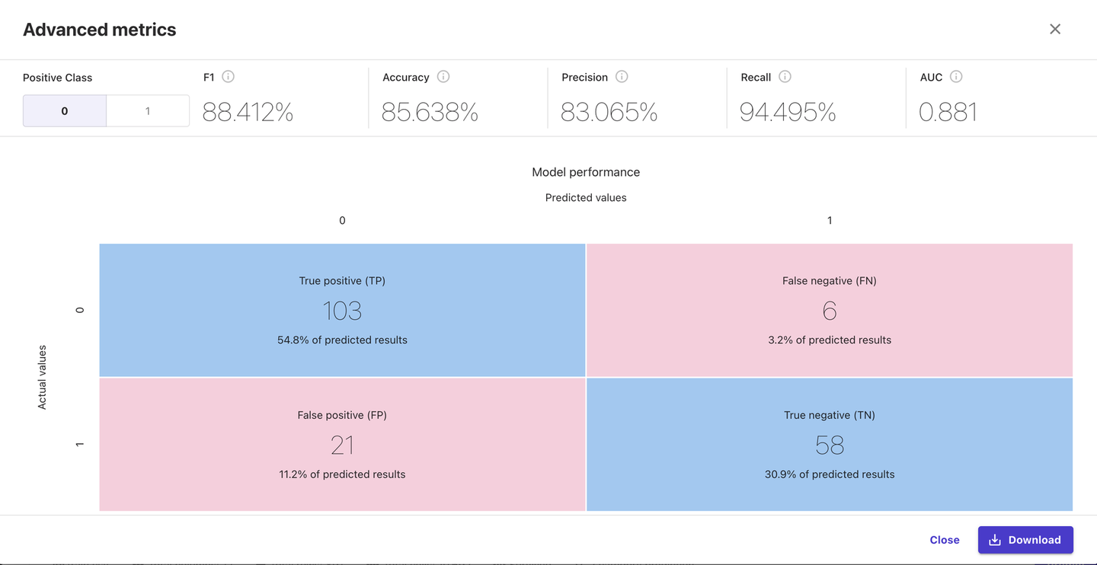Click the Model performance chart title
The height and width of the screenshot is (565, 1097).
[x=586, y=172]
